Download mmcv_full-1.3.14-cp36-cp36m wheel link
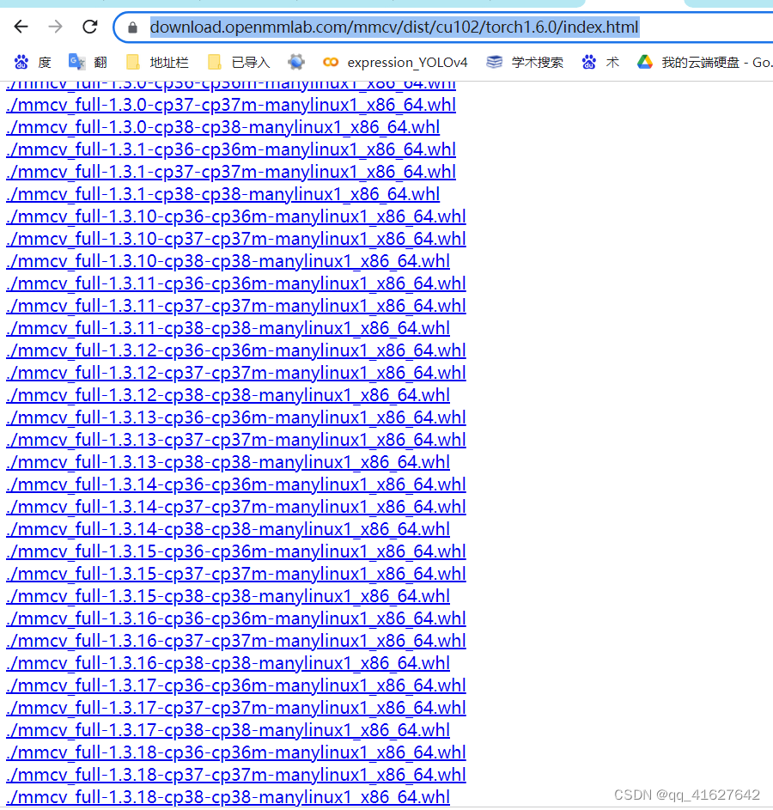 pyautogui.click(x=236, y=484)
